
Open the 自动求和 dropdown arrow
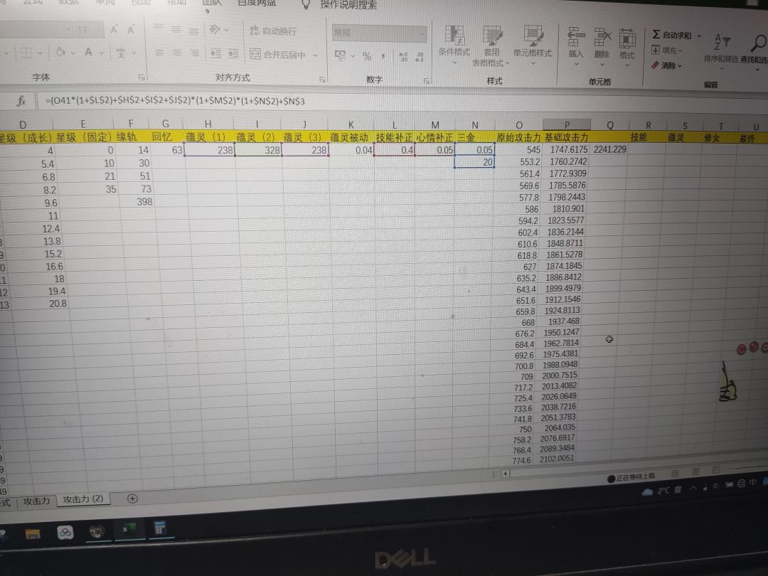(699, 36)
